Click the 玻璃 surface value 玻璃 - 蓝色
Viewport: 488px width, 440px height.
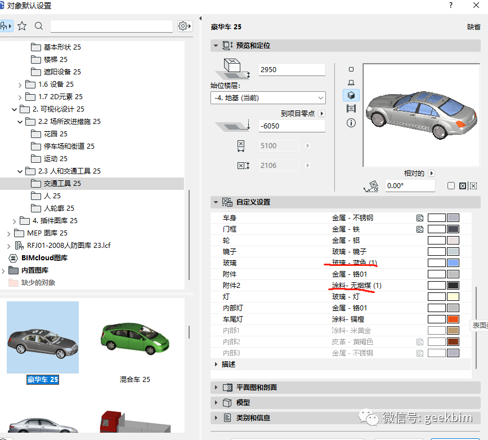point(355,263)
